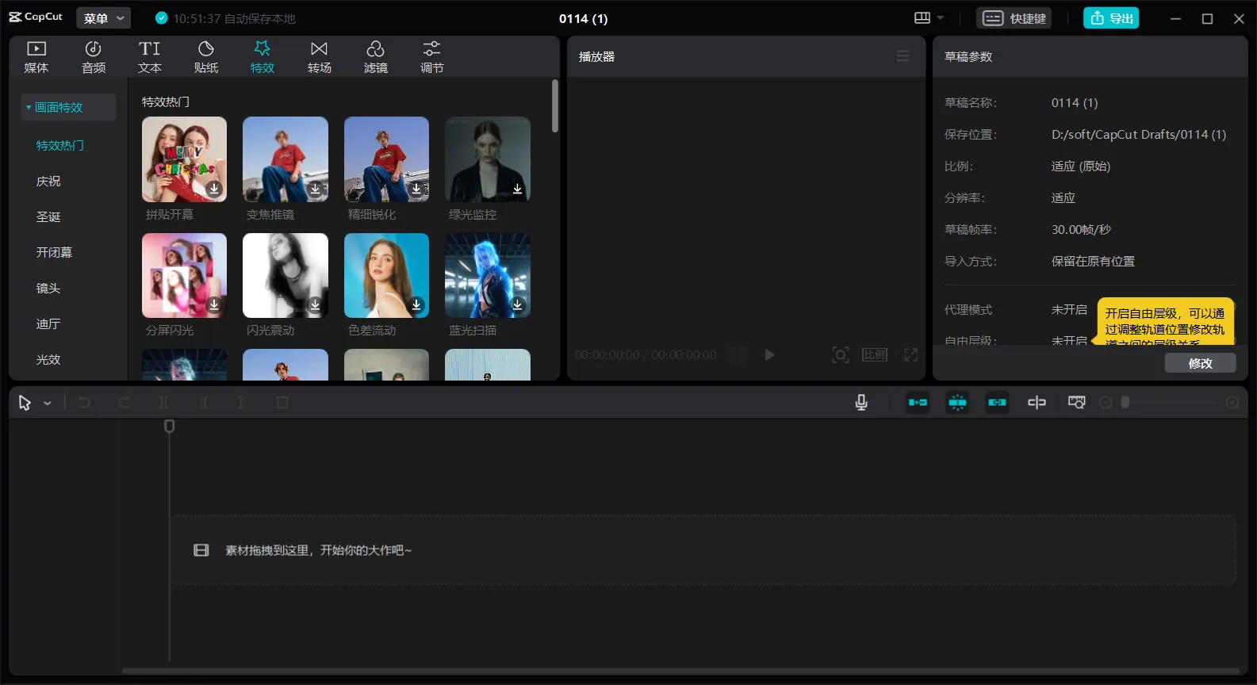The image size is (1257, 685).
Task: Click the player fullscreen icon
Action: coord(910,355)
